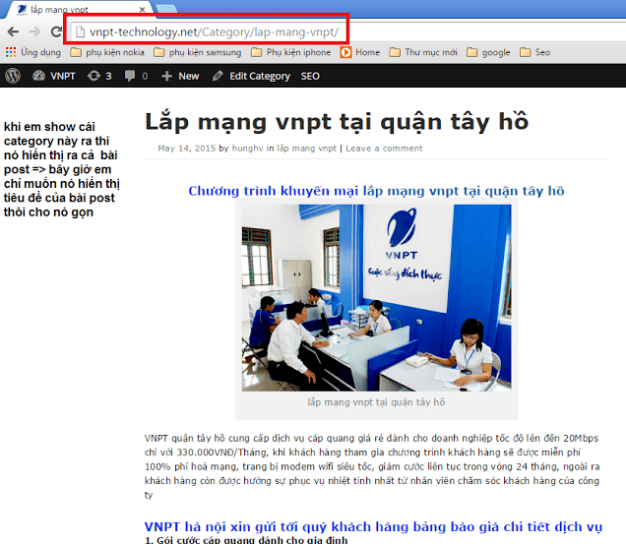Screen dimensions: 626x544
Task: Click the 'May 14, 2015' post date
Action: [186, 149]
